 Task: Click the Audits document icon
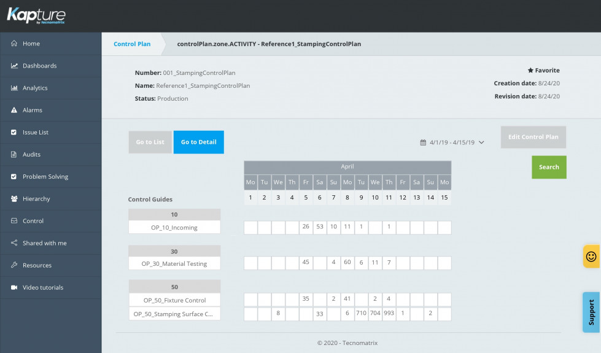pyautogui.click(x=14, y=155)
